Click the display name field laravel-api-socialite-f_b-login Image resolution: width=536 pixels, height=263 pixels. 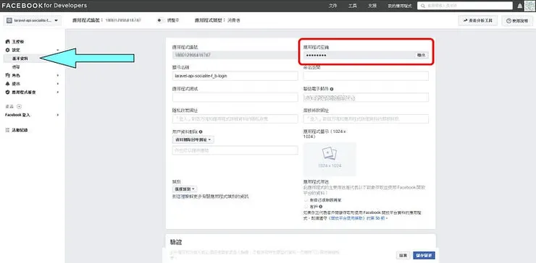[235, 76]
